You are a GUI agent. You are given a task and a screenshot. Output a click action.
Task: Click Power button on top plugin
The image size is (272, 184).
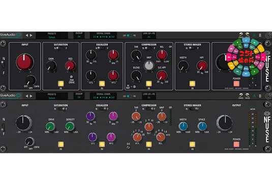tap(236, 84)
